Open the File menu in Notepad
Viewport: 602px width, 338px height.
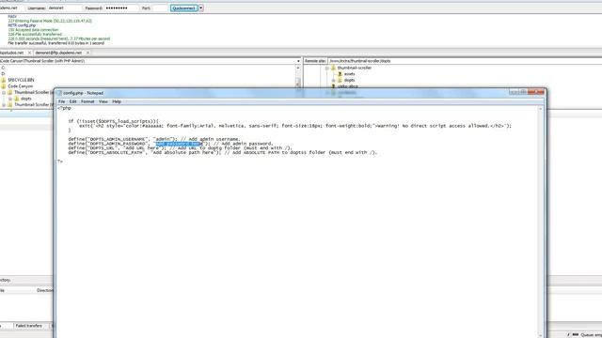(x=61, y=101)
